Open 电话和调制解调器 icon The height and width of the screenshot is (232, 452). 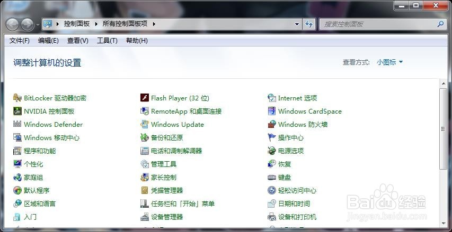tap(145, 151)
